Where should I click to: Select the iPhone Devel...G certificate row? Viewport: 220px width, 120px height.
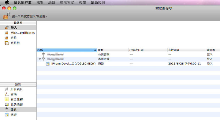tap(73, 64)
